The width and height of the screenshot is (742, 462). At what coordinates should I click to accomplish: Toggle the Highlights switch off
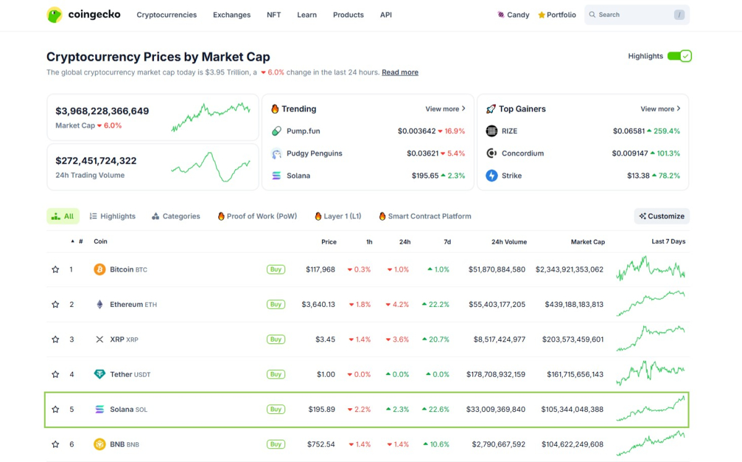click(679, 56)
